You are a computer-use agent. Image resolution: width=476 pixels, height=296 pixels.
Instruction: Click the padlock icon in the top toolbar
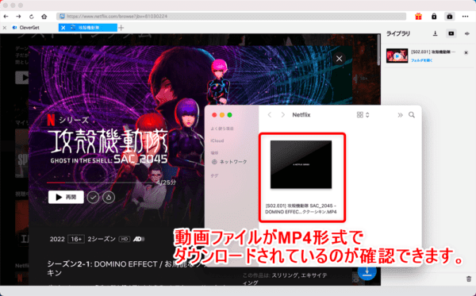[x=434, y=17]
